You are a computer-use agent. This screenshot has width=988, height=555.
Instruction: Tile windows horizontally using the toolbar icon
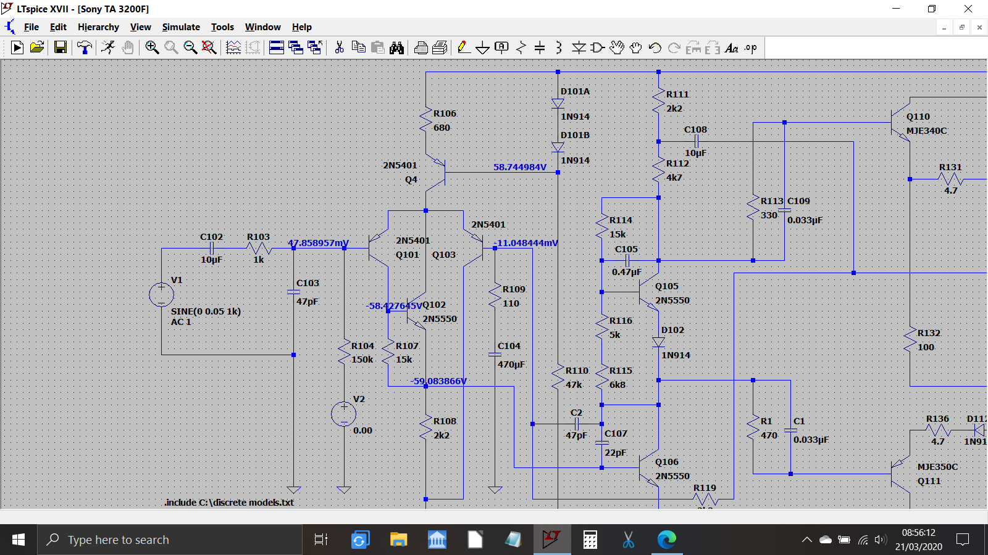tap(277, 47)
